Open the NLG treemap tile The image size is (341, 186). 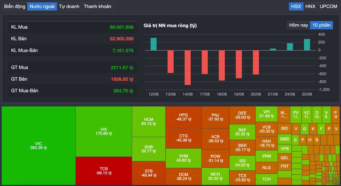click(267, 168)
